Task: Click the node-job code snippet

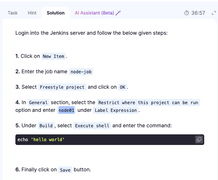Action: 81,72
